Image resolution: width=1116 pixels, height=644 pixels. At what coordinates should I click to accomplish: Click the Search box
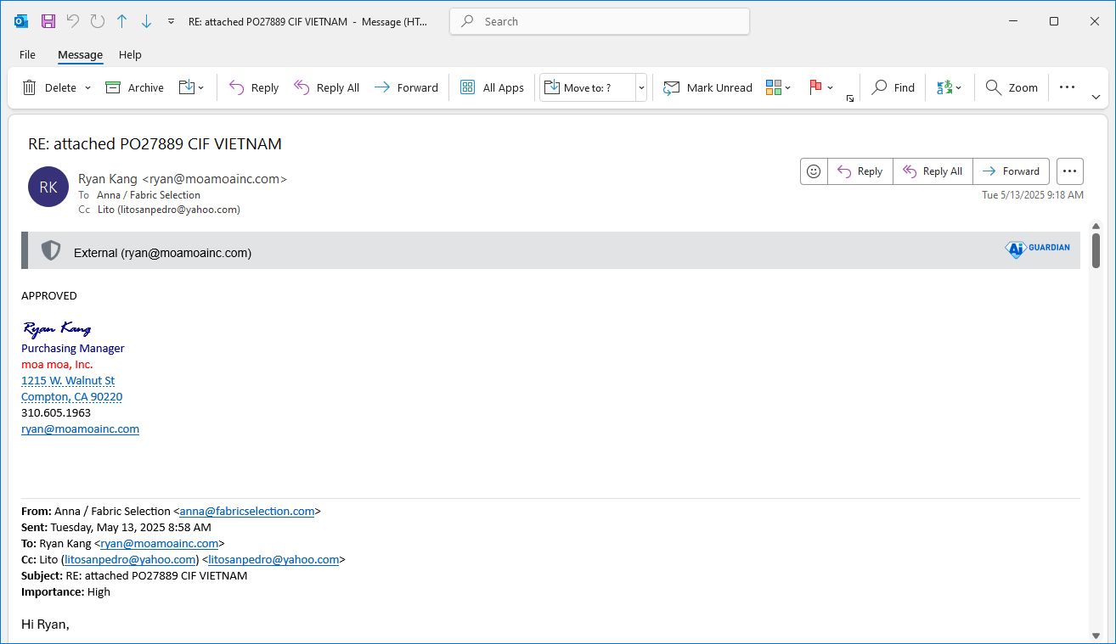pyautogui.click(x=600, y=21)
